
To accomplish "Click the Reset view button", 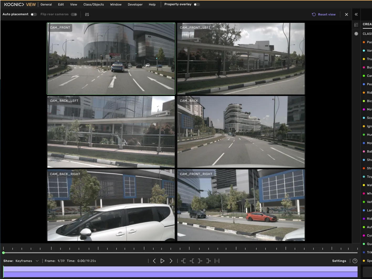I will click(x=324, y=14).
